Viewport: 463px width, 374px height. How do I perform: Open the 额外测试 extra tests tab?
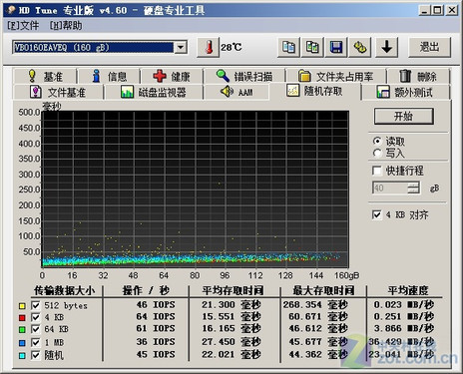pyautogui.click(x=406, y=92)
